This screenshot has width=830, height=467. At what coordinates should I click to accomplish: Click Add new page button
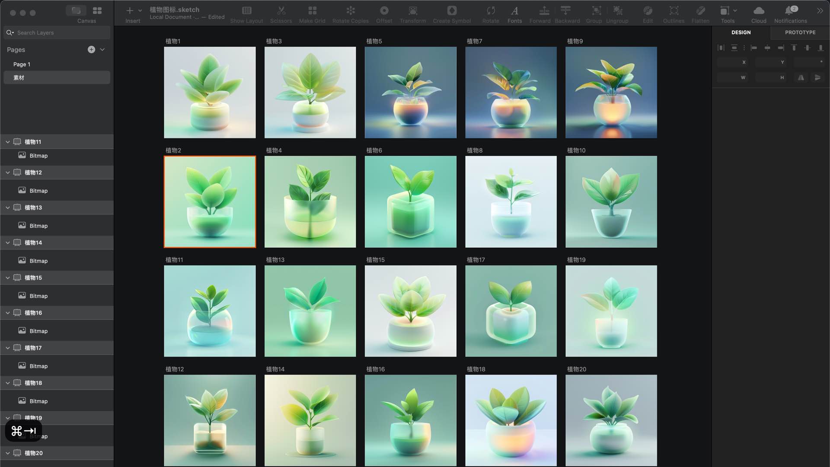coord(91,50)
